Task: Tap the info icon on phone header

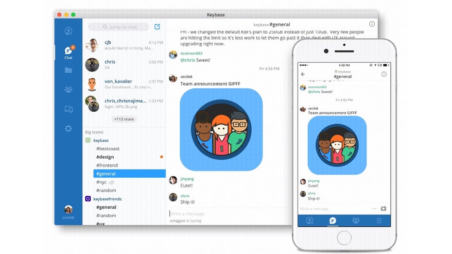Action: click(384, 74)
